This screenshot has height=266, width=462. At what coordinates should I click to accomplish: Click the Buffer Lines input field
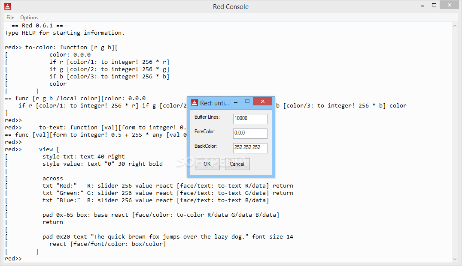pyautogui.click(x=250, y=119)
